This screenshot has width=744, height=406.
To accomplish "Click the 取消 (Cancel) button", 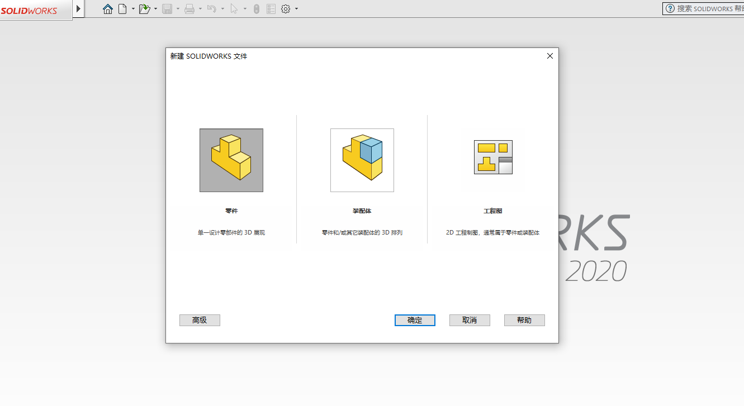I will [x=470, y=320].
